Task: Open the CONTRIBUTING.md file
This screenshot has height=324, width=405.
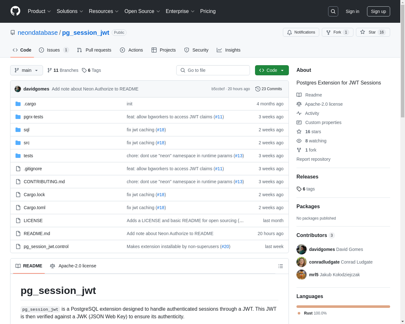Action: [44, 182]
